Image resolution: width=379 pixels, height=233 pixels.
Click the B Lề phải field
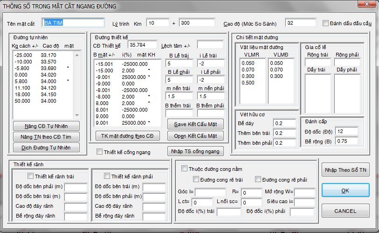(x=179, y=80)
